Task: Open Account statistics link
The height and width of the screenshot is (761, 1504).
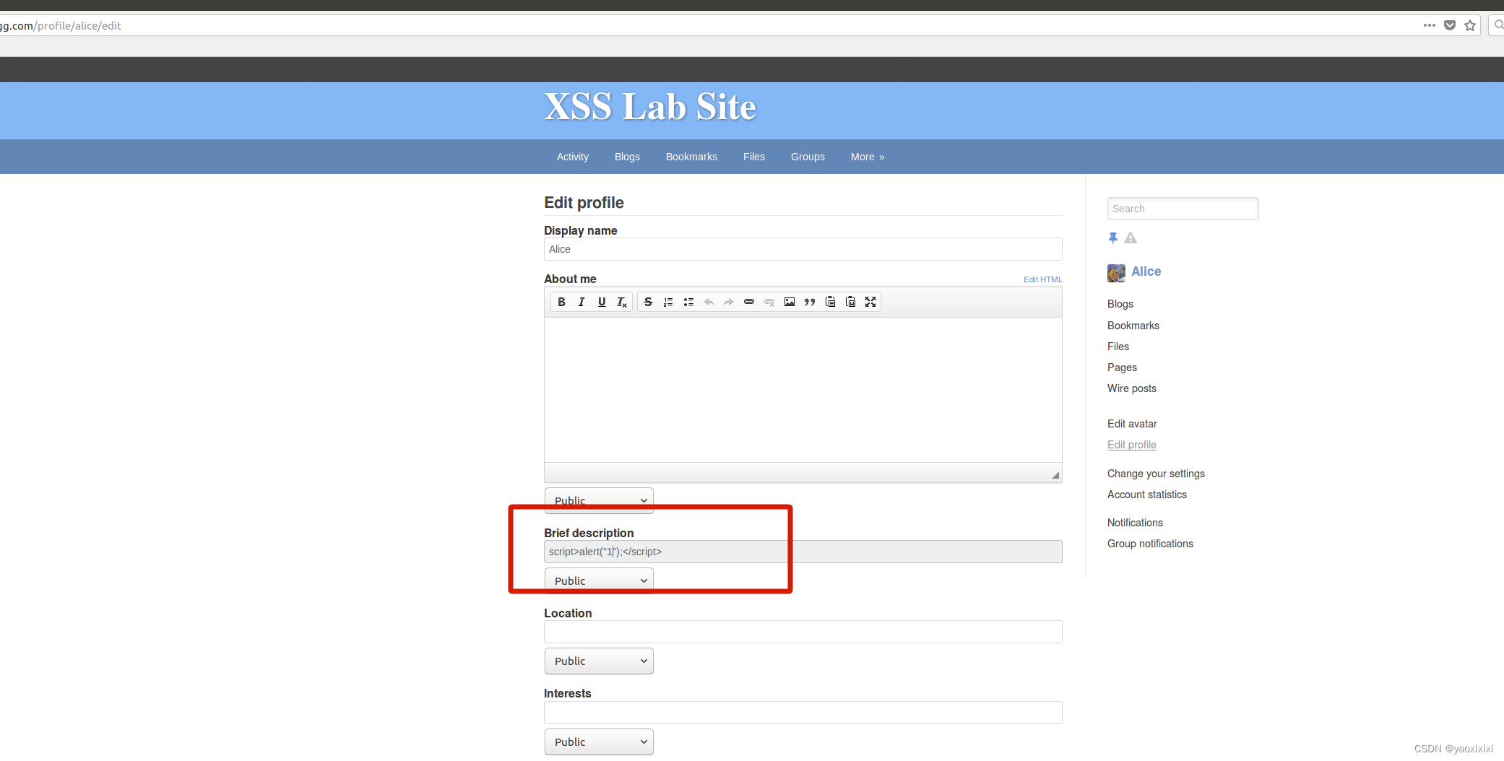Action: pyautogui.click(x=1147, y=495)
